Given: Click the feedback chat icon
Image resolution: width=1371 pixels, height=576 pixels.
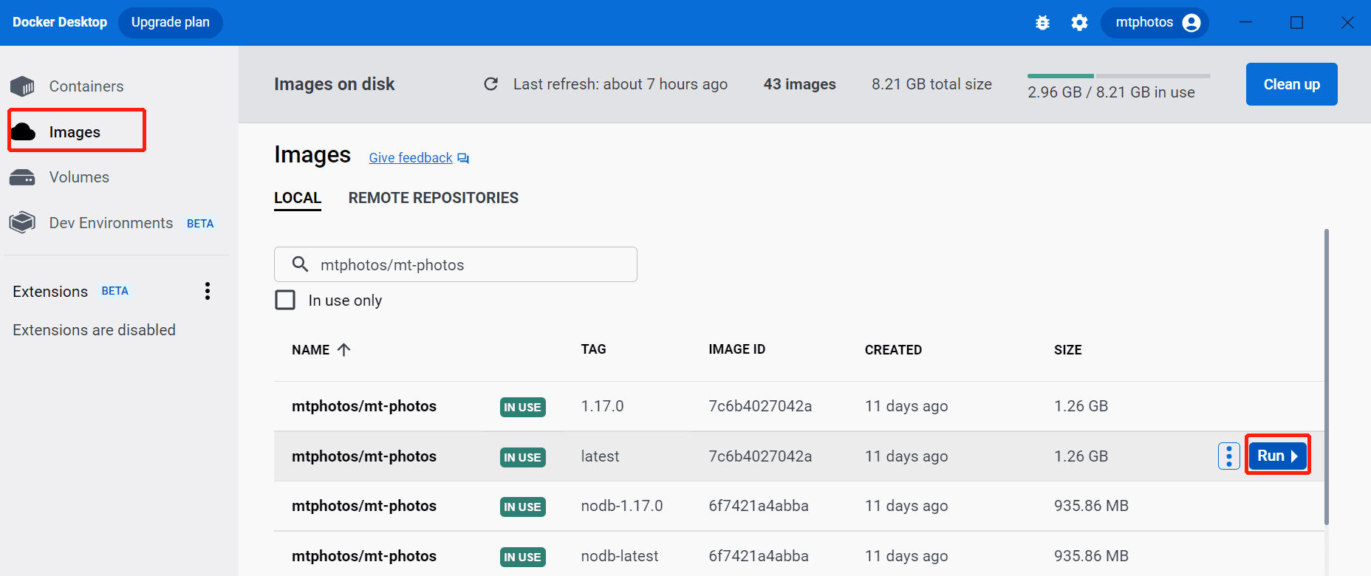Looking at the screenshot, I should point(463,158).
